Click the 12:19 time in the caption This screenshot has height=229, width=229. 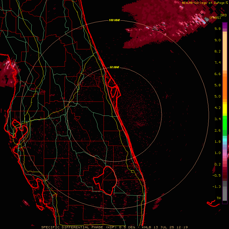point(182,227)
